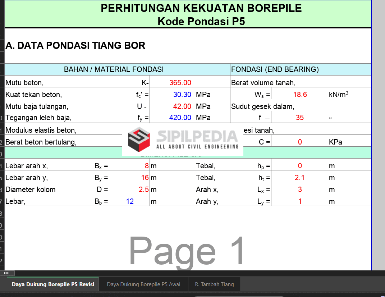Select the A. DATA PONDASI TIANG BOR heading
Viewport: 385px width, 297px height.
(75, 46)
